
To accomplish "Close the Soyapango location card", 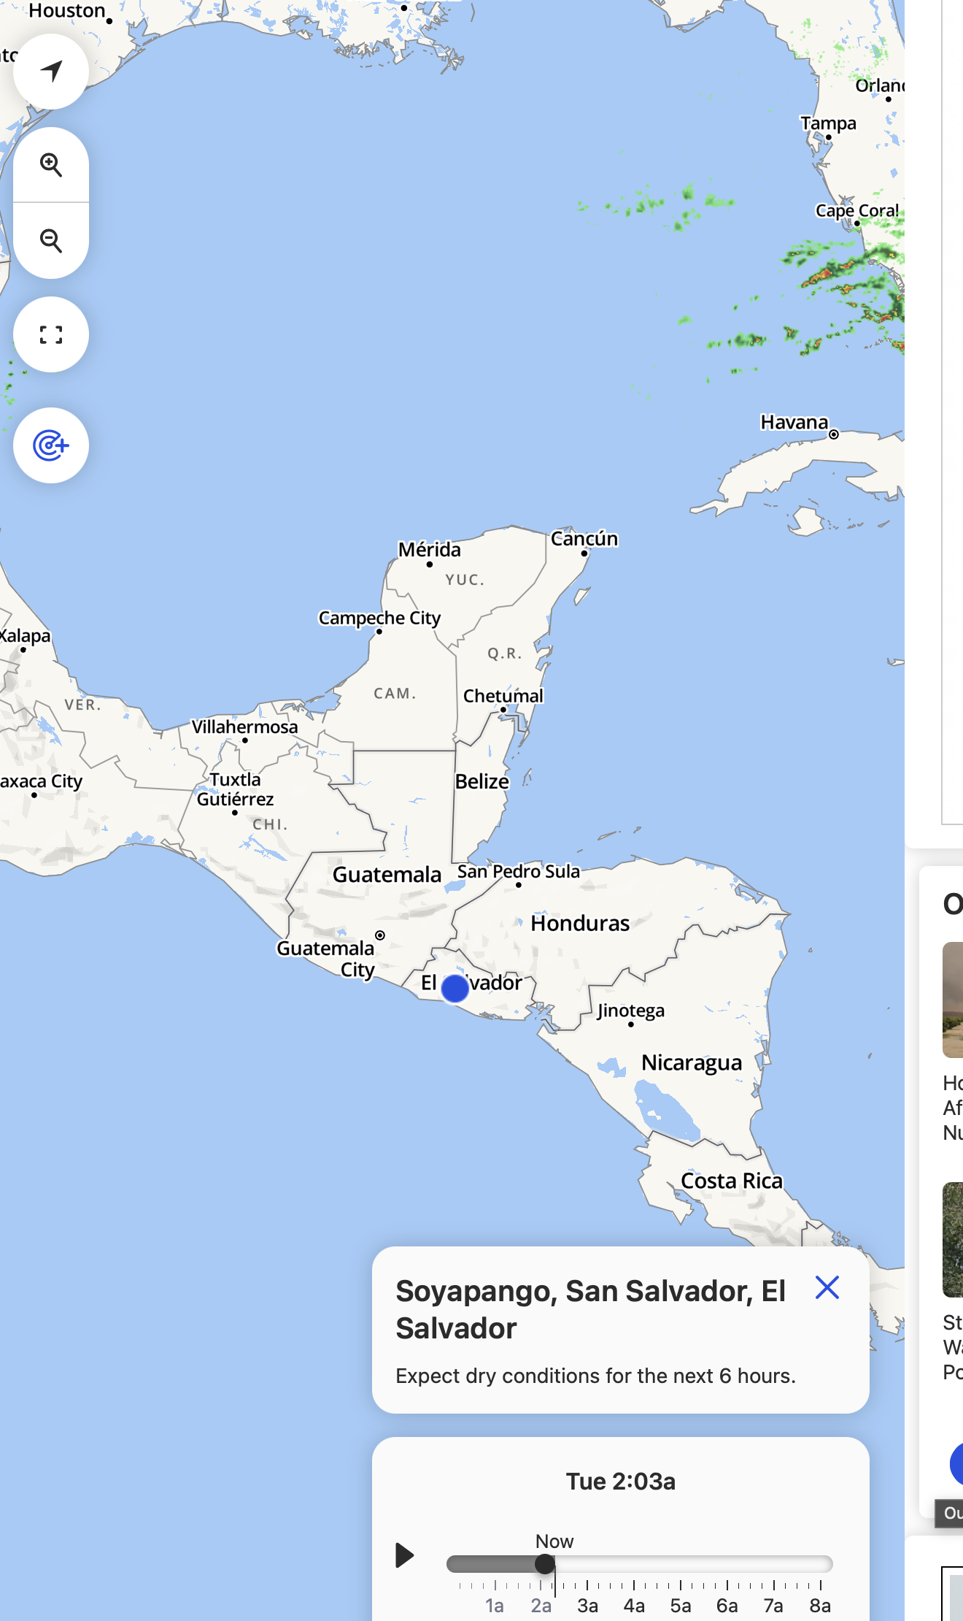I will click(x=827, y=1288).
